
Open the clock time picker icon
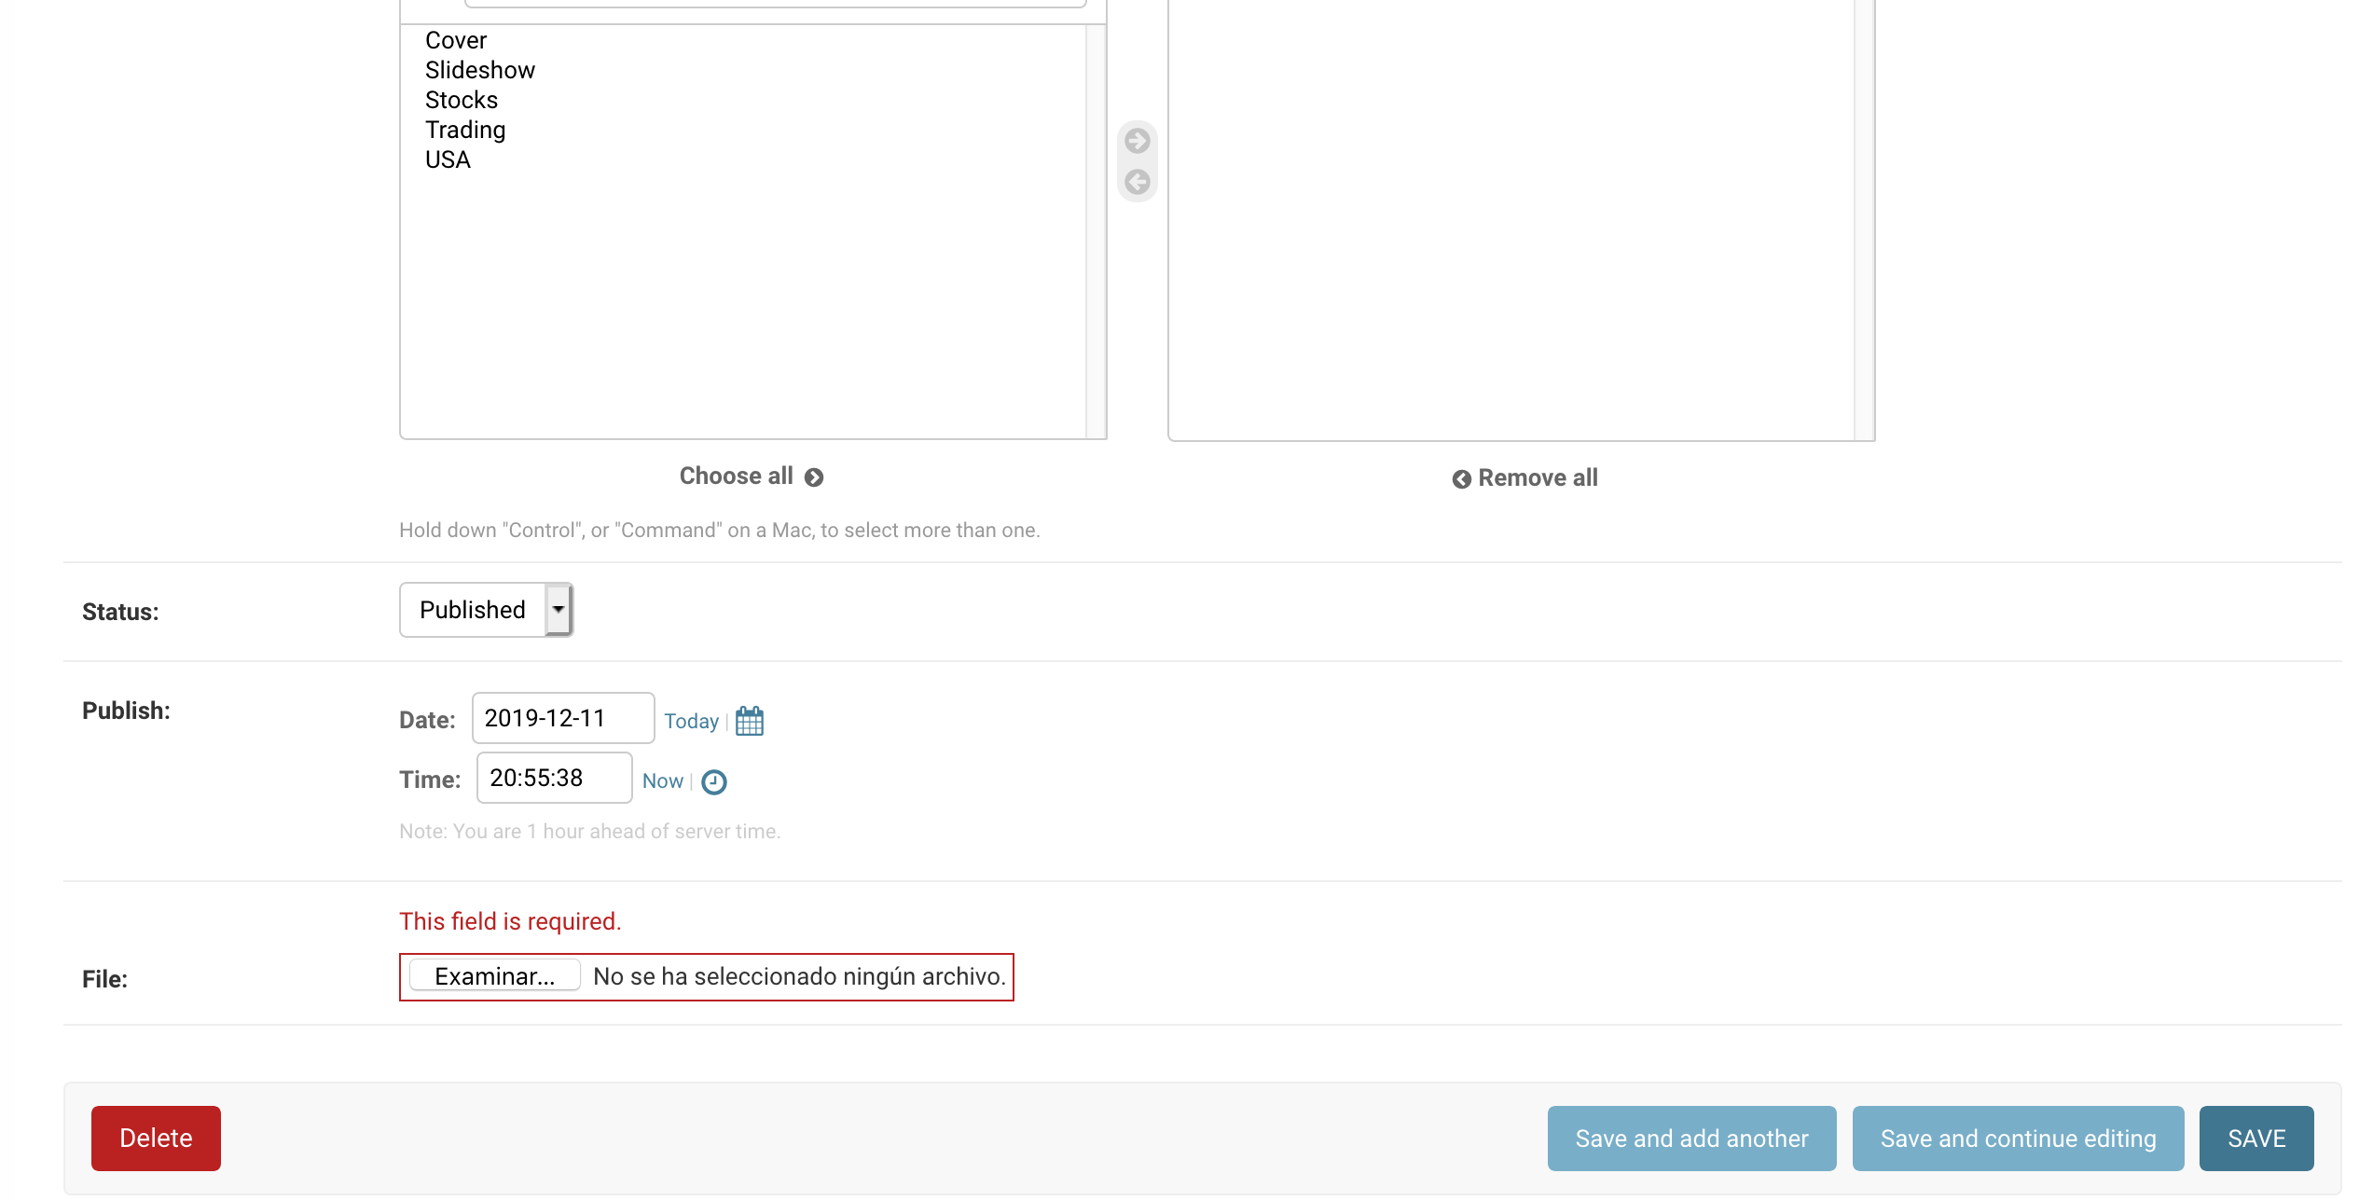(x=713, y=781)
